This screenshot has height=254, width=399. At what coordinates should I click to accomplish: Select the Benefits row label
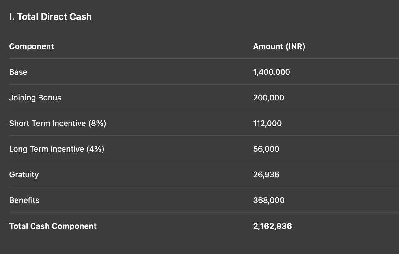click(x=24, y=200)
